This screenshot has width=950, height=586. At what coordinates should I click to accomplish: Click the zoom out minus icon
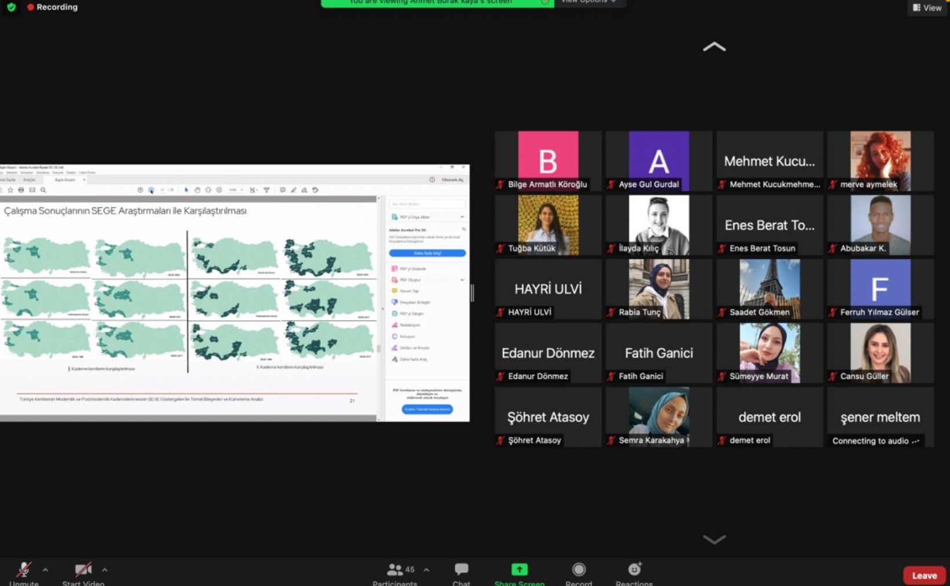(x=208, y=190)
